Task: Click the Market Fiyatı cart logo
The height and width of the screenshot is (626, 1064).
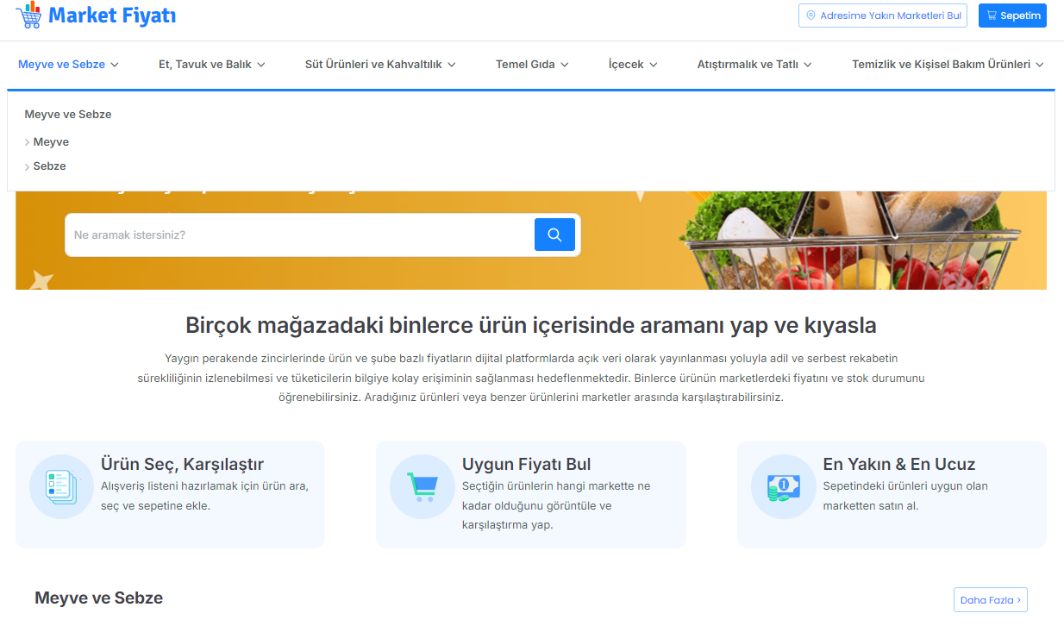Action: coord(28,15)
